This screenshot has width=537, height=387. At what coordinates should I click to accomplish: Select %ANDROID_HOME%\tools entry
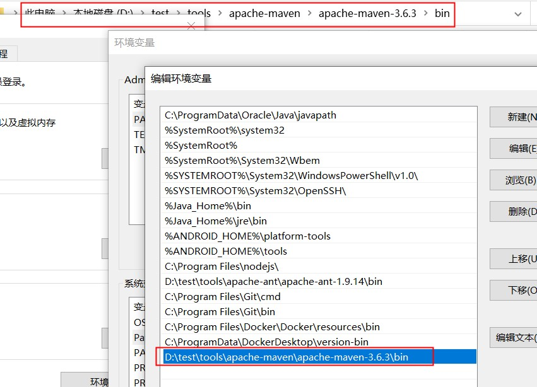[319, 251]
